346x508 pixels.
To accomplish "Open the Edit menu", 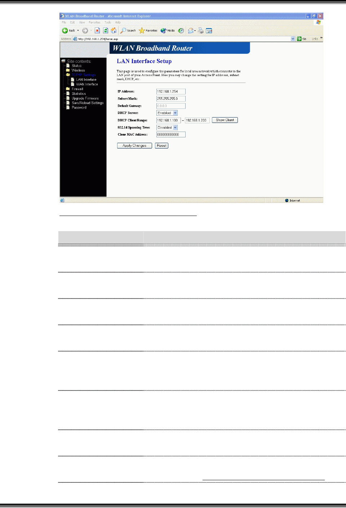I will 72,22.
